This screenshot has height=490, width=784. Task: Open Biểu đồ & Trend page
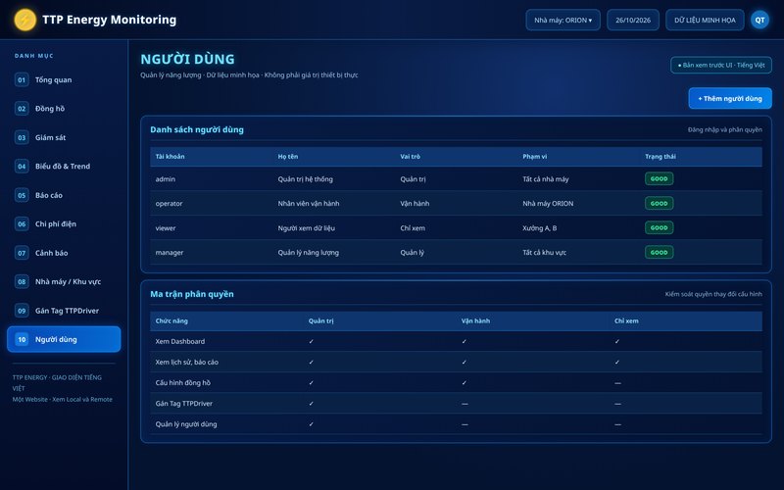point(64,167)
